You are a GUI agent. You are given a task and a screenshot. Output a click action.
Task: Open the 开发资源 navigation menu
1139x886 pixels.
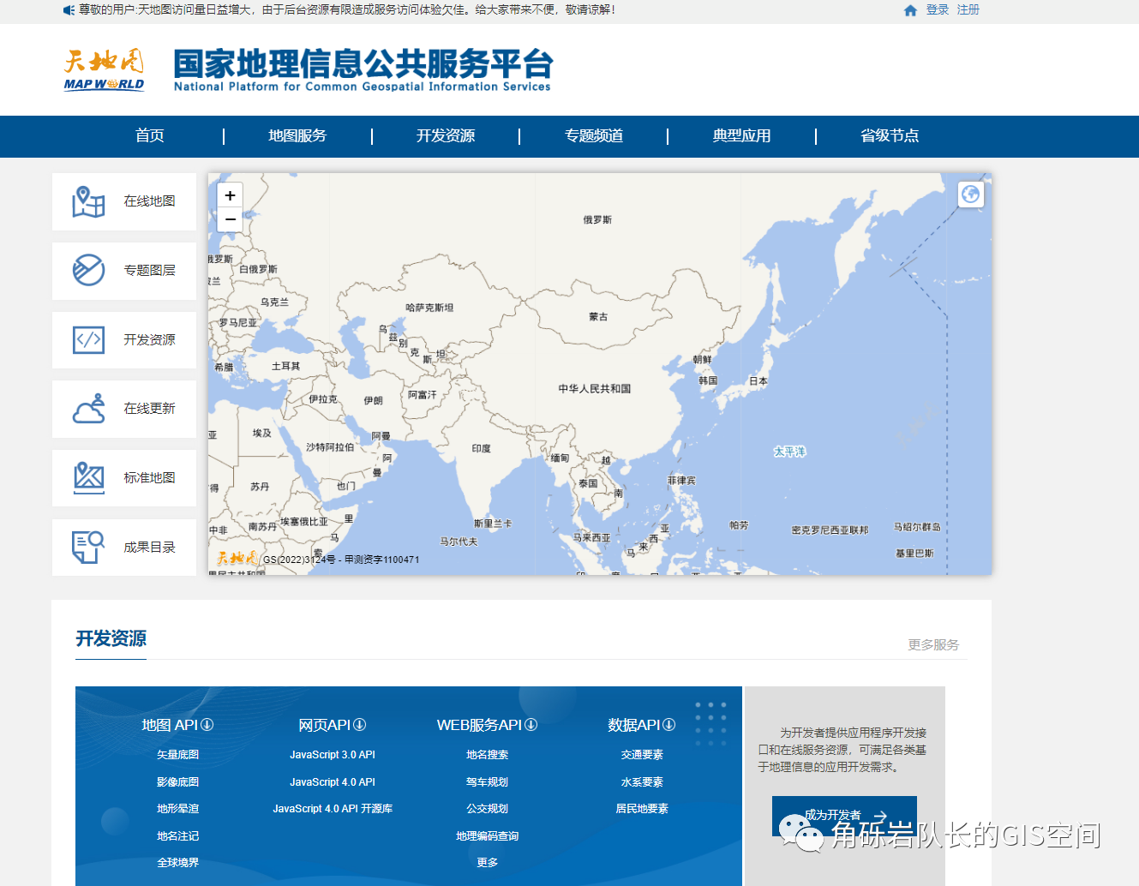[x=446, y=135]
